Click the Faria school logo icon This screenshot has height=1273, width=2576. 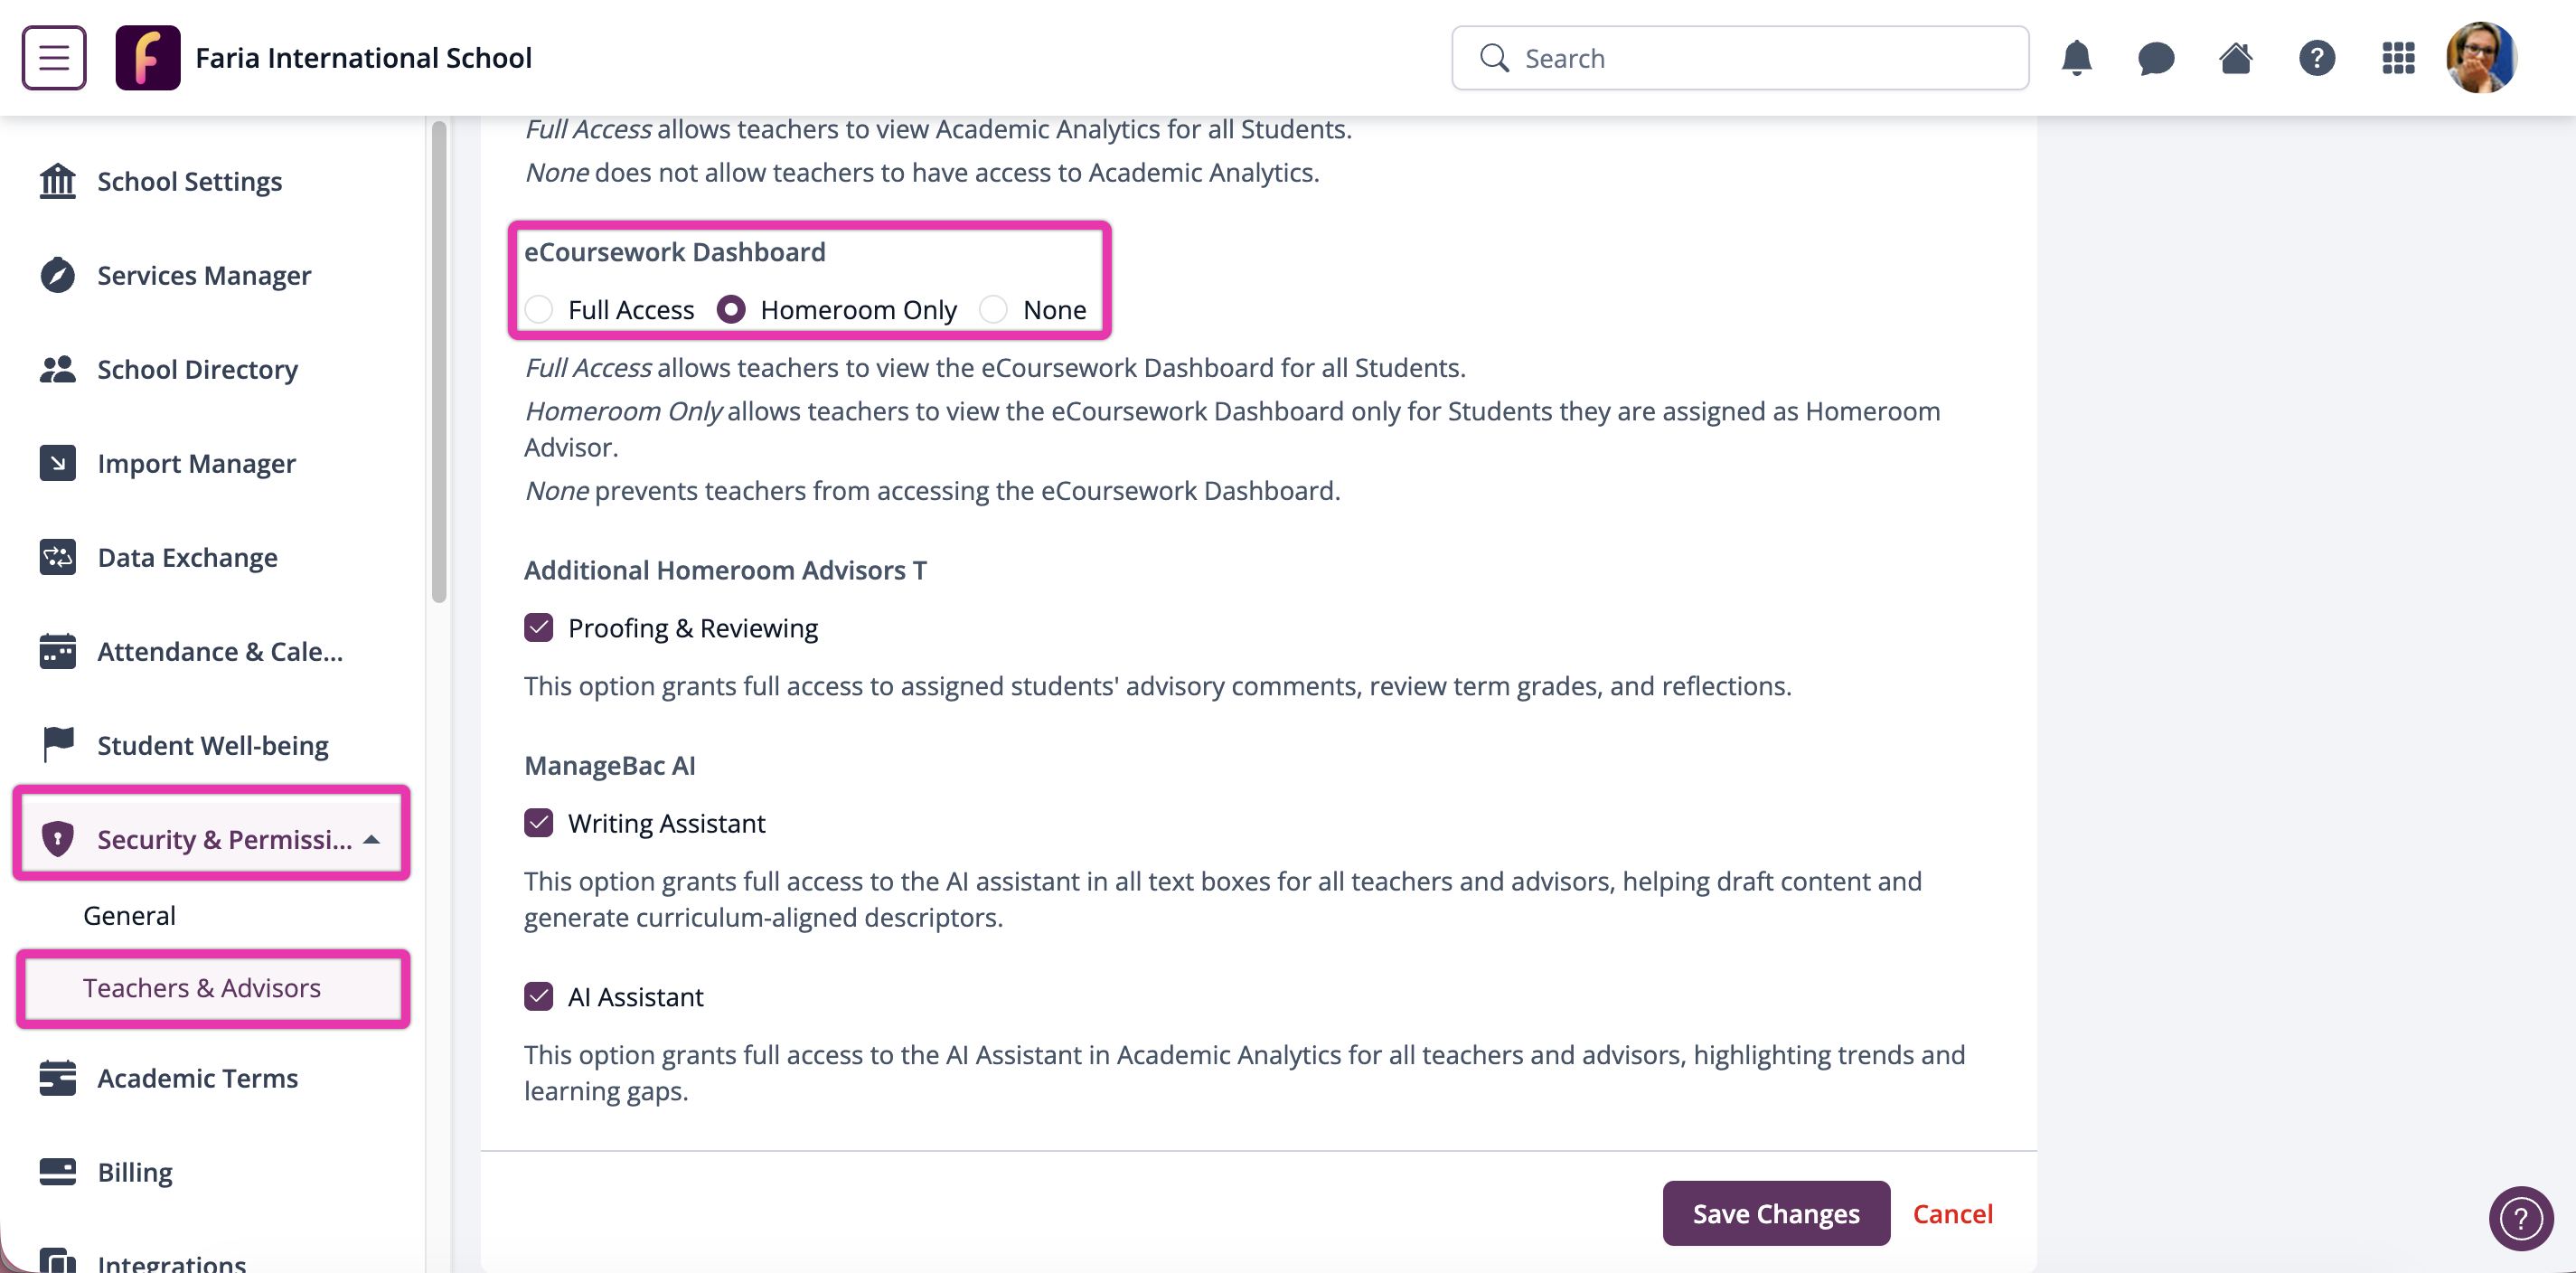coord(148,58)
